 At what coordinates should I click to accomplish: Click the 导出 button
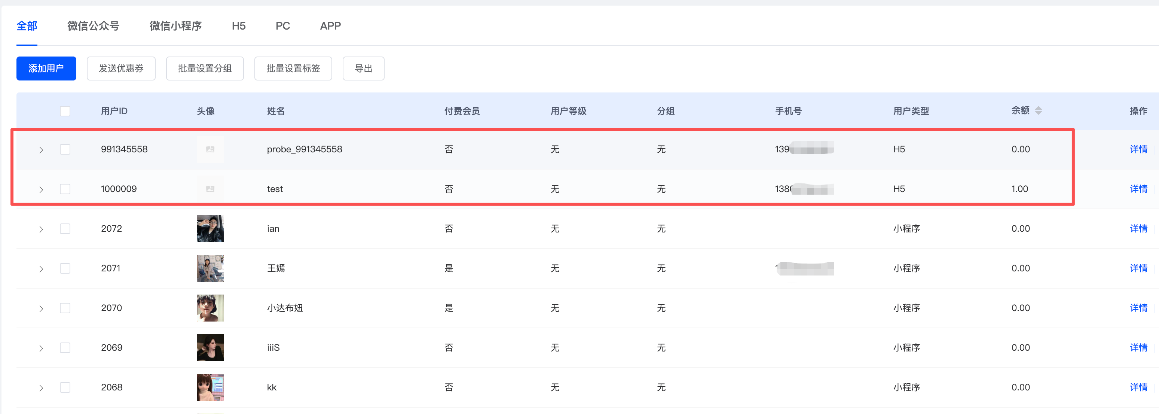pos(364,69)
